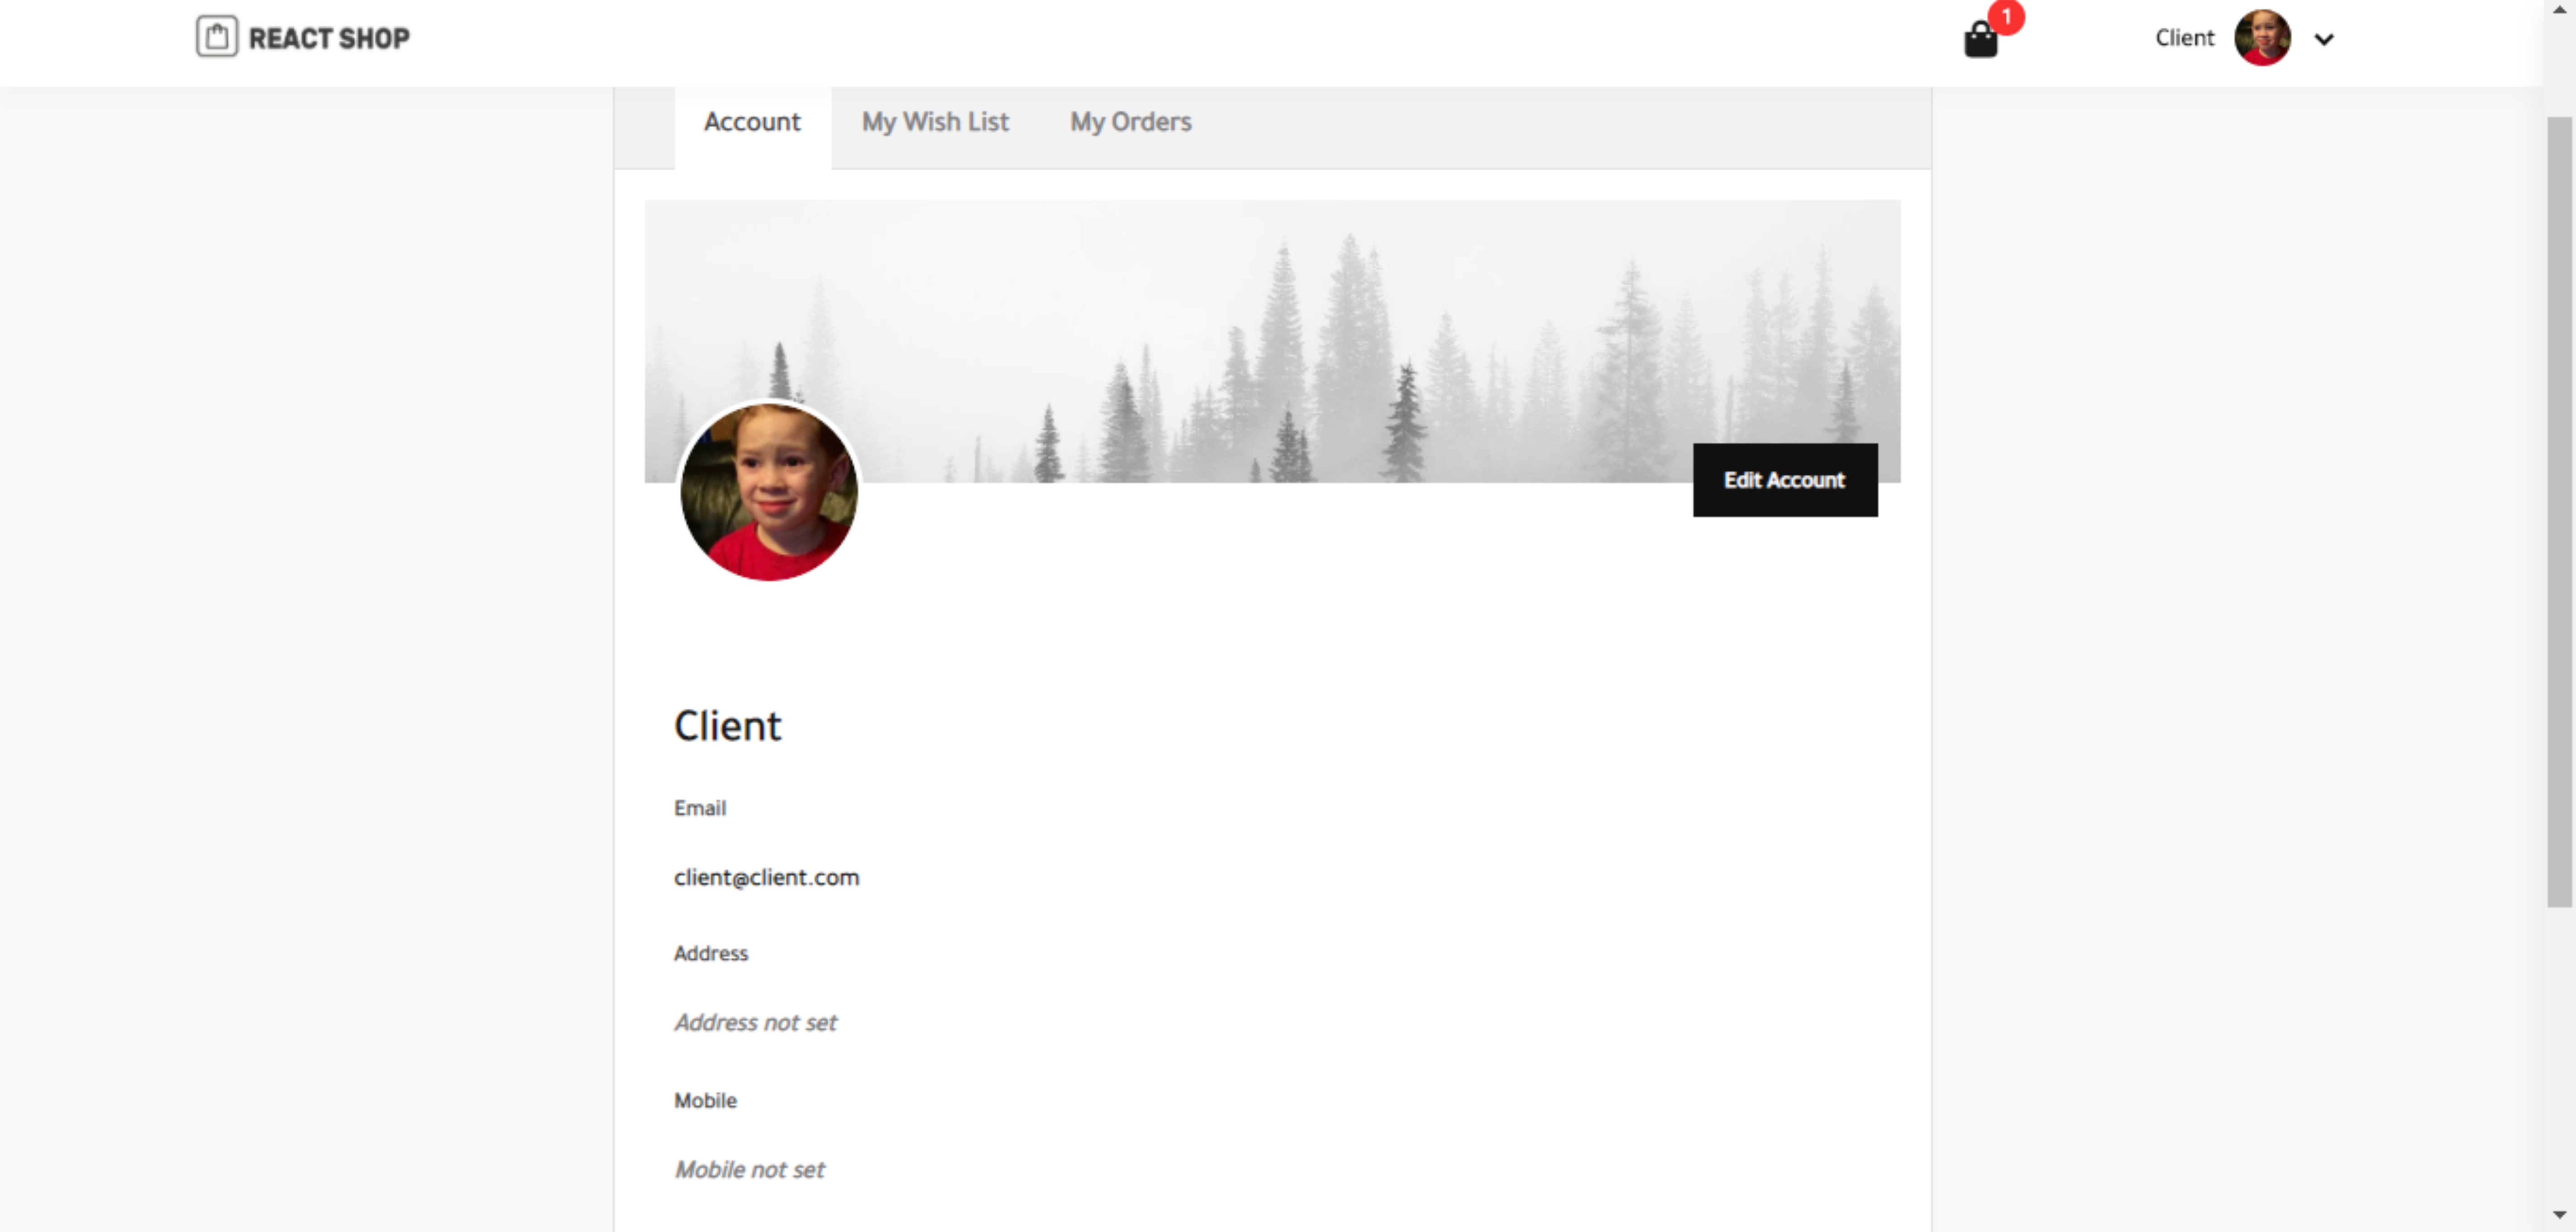The image size is (2576, 1232).
Task: Switch to the My Wish List tab
Action: click(x=935, y=122)
